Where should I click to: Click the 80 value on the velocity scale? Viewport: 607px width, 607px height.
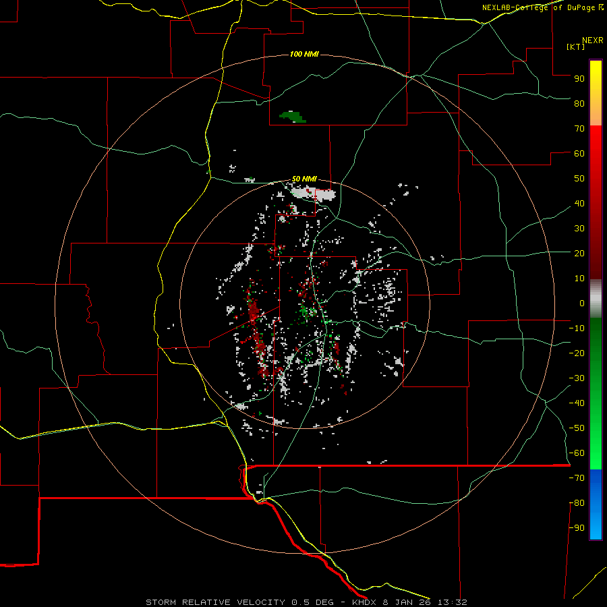pos(579,103)
